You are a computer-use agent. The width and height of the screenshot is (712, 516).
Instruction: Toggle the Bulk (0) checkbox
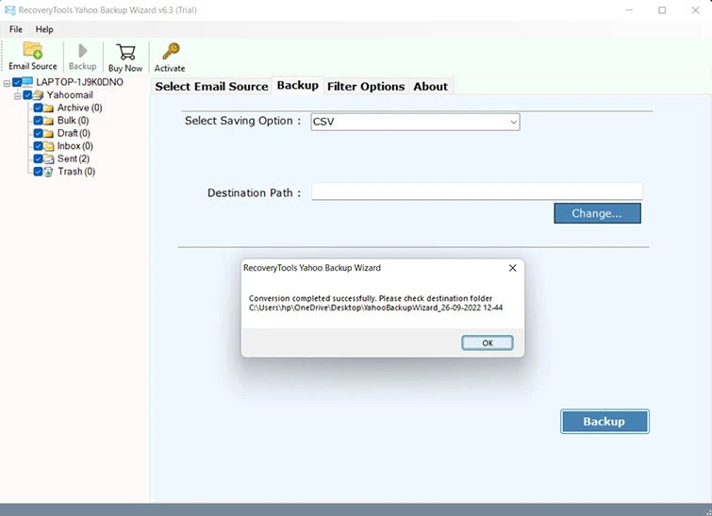38,121
